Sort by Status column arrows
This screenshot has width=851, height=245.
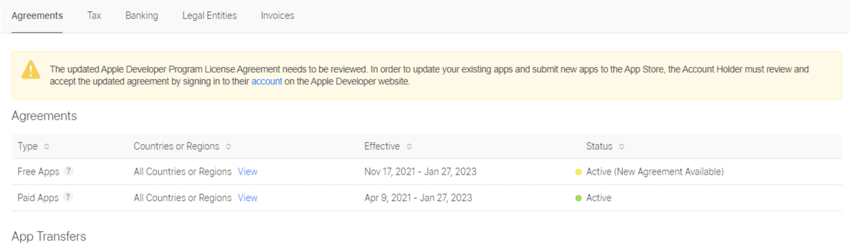[x=621, y=147]
